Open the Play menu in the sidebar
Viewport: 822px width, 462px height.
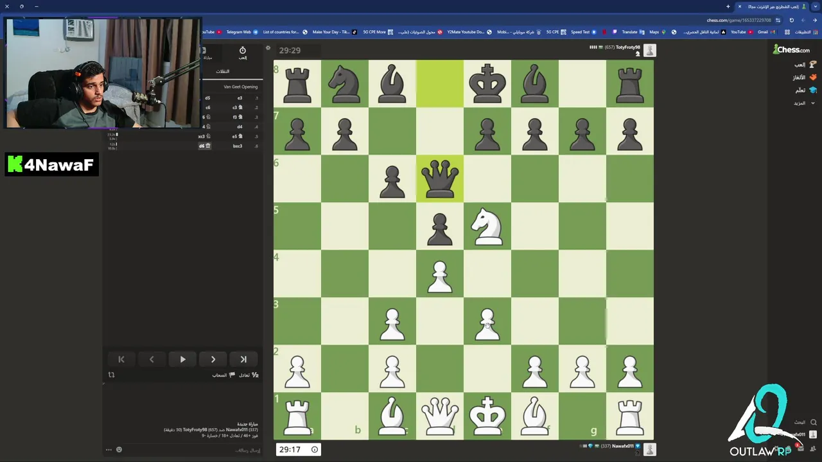click(x=805, y=65)
